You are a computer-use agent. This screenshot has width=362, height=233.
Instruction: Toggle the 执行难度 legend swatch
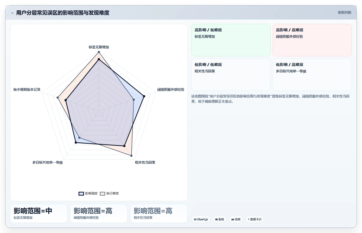102,194
